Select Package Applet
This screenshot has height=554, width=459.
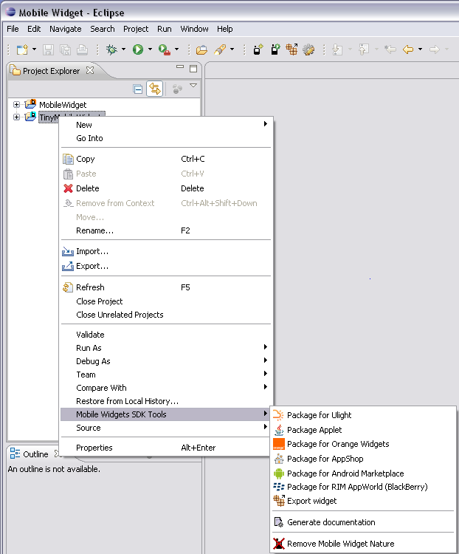coord(362,430)
